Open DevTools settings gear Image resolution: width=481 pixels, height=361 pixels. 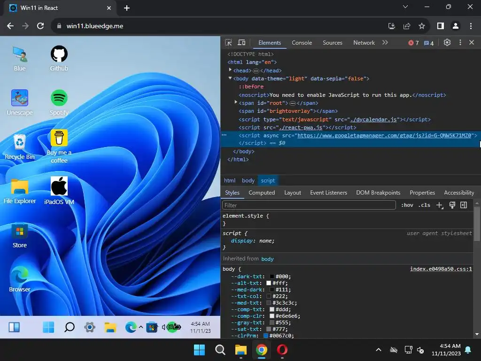point(447,43)
